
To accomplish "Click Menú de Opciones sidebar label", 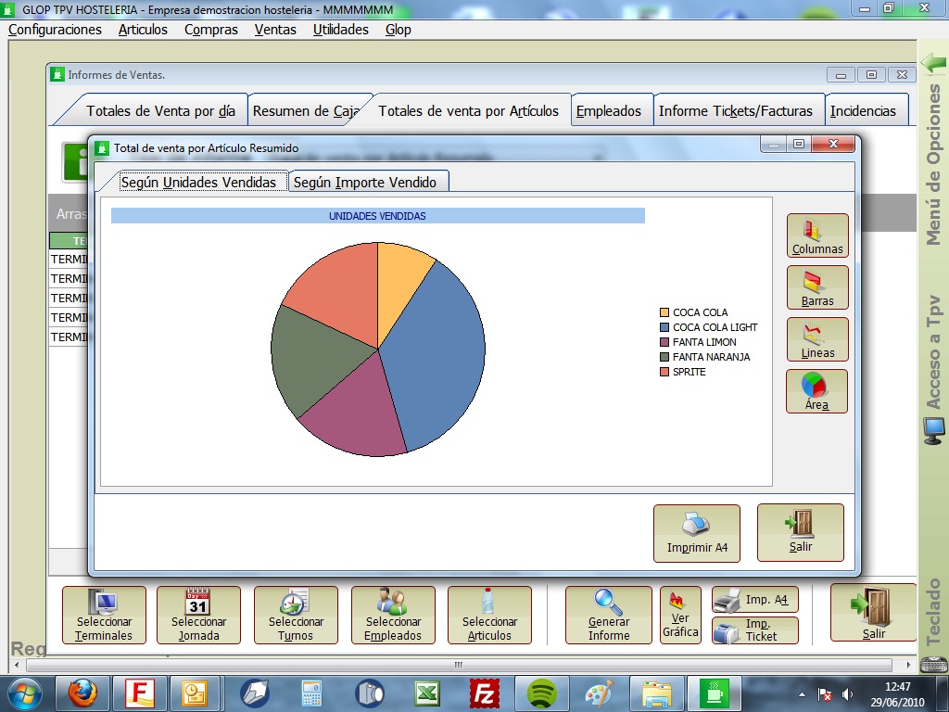I will (x=934, y=165).
